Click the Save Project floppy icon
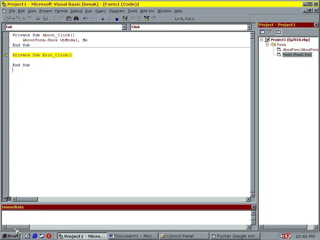 click(x=46, y=19)
